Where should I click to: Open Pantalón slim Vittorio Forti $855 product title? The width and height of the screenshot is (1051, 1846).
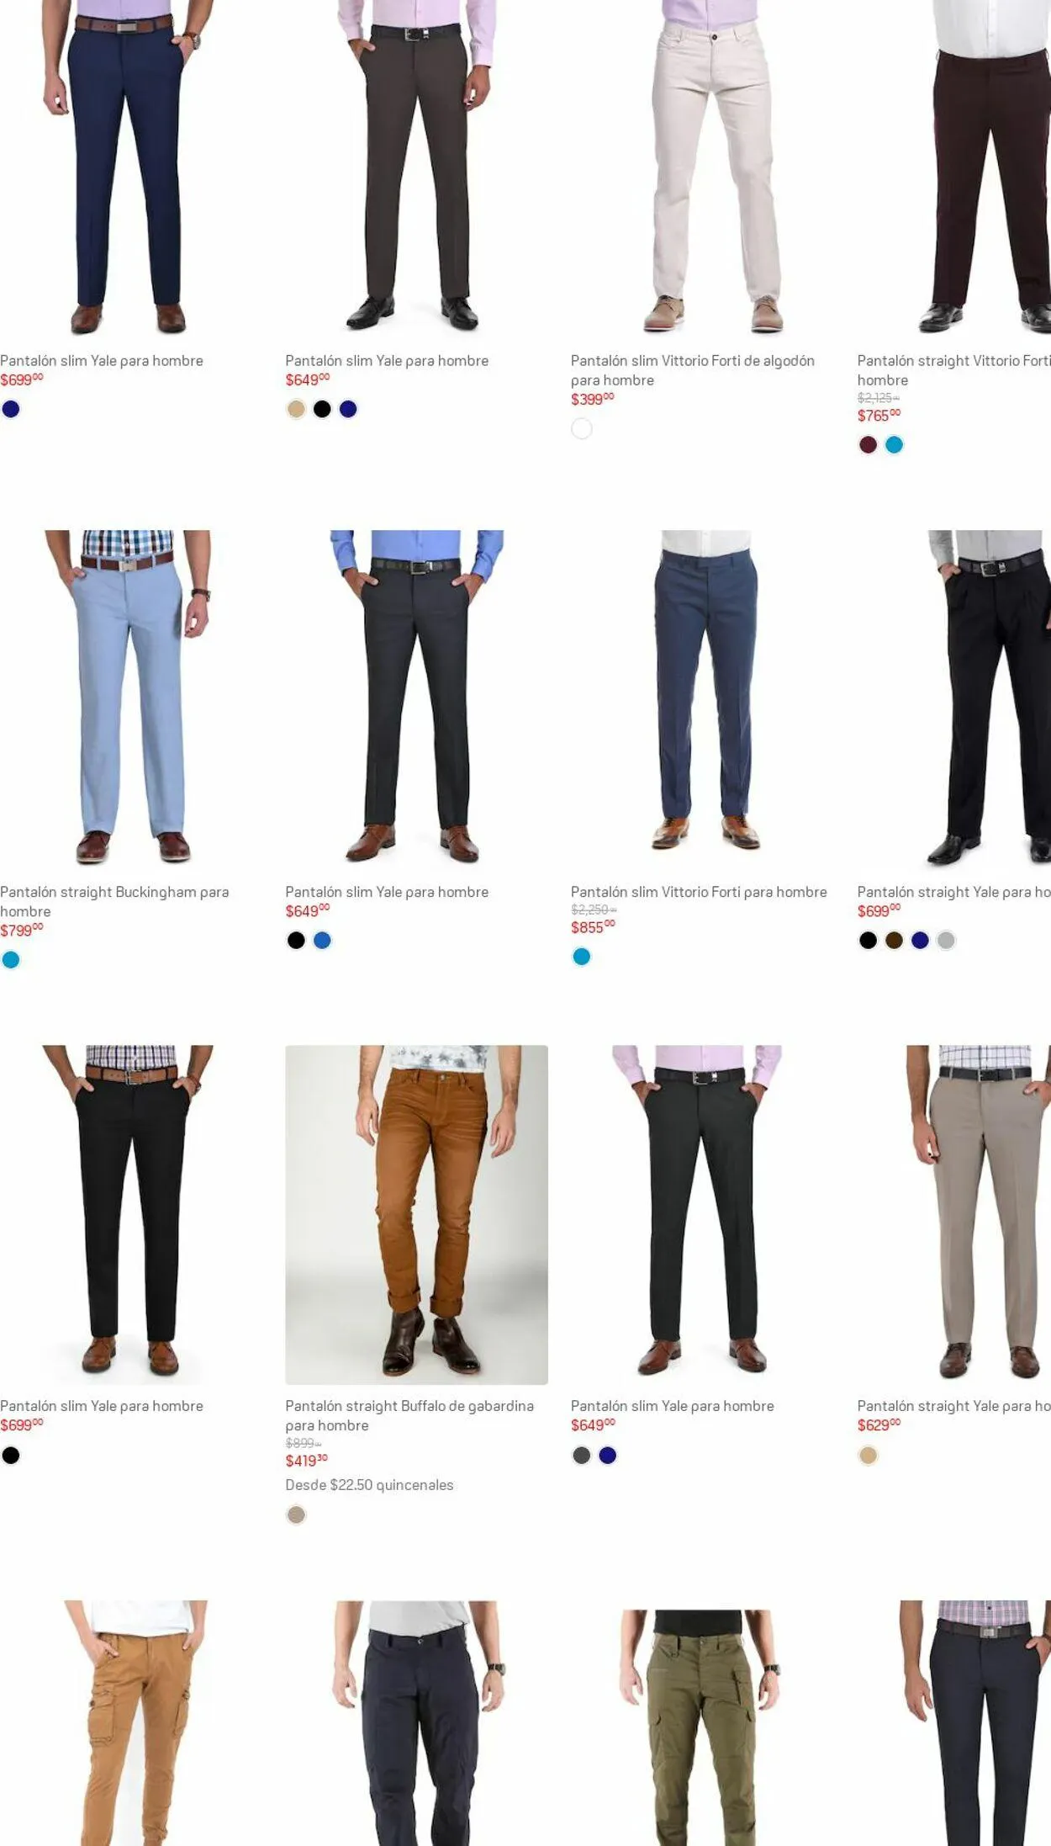click(x=699, y=892)
